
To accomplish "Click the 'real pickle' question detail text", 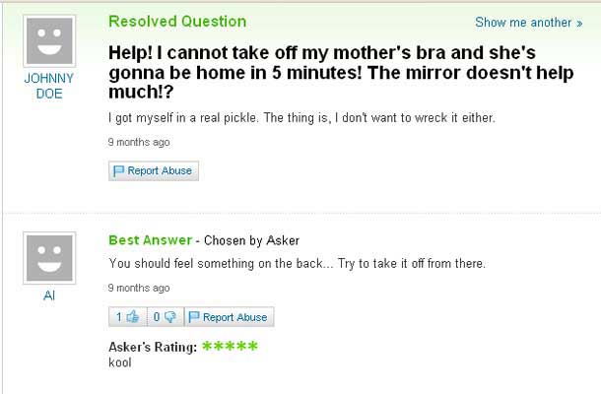I will pos(301,118).
